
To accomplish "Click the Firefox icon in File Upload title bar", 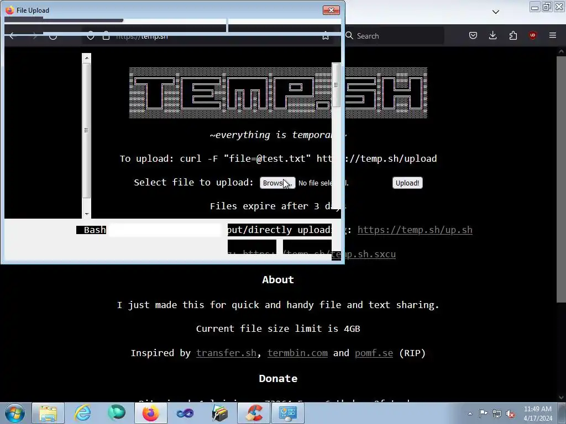I will 10,10.
